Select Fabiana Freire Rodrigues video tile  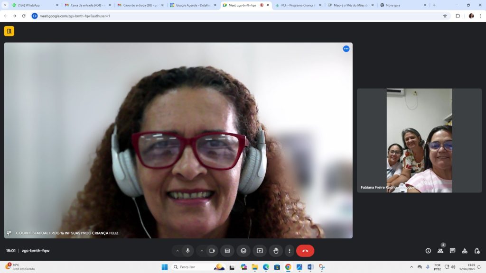(x=419, y=140)
